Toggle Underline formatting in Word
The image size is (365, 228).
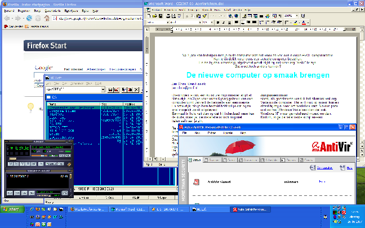pyautogui.click(x=229, y=23)
